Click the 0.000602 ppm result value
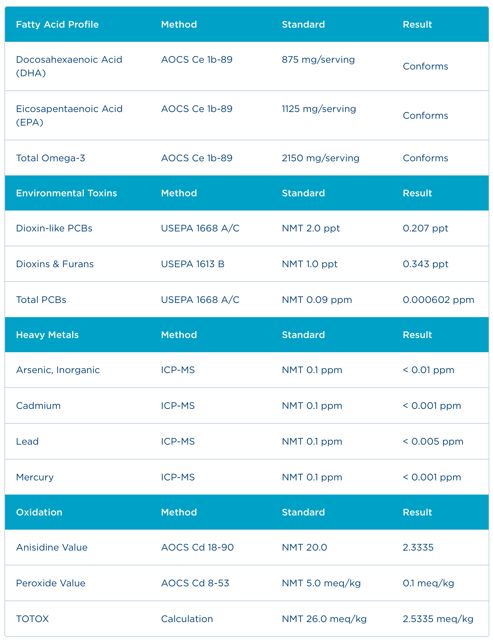493x643 pixels. [438, 300]
